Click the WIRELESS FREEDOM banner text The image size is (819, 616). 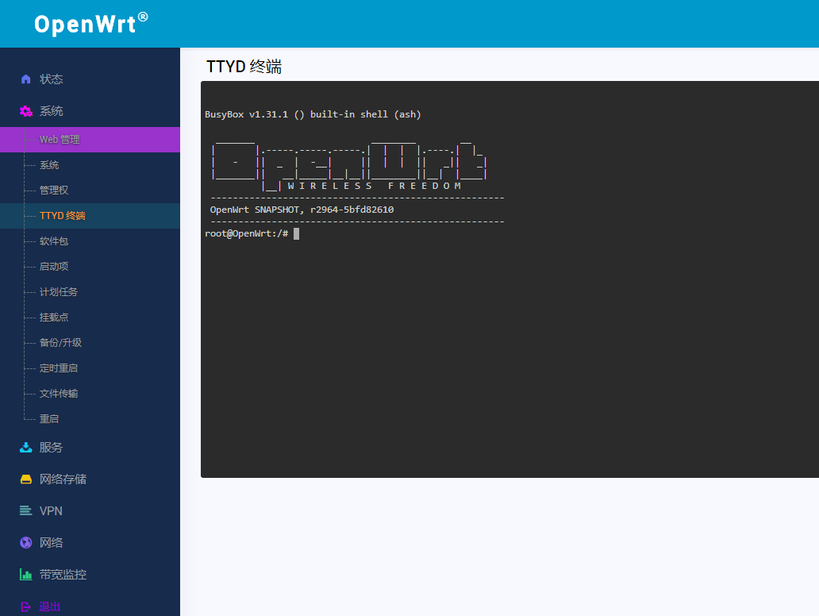point(375,186)
